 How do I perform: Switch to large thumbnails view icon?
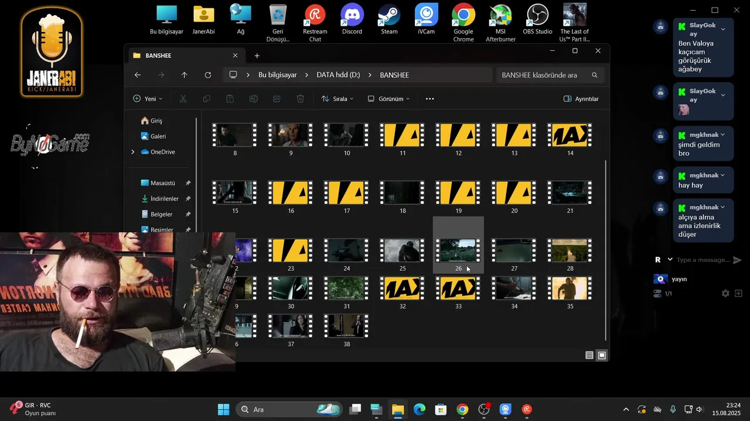[x=602, y=355]
